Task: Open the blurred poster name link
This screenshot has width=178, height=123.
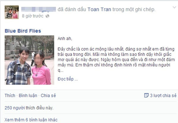Action: [39, 9]
